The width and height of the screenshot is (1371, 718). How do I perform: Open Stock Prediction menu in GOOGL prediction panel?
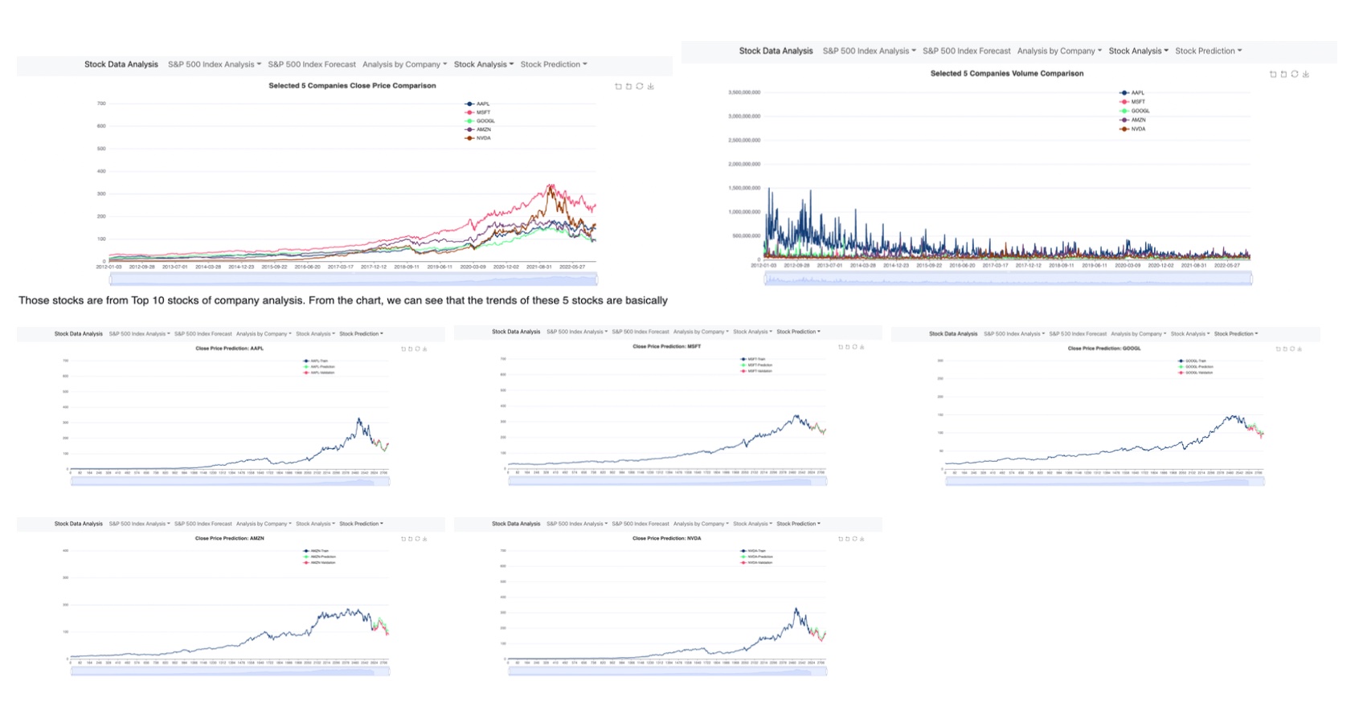click(1236, 333)
